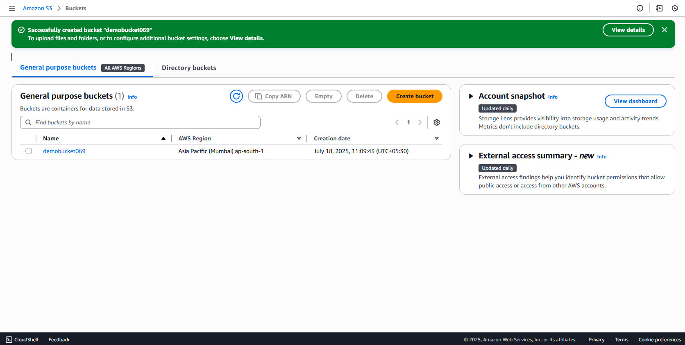Click View details button in banner

click(628, 30)
